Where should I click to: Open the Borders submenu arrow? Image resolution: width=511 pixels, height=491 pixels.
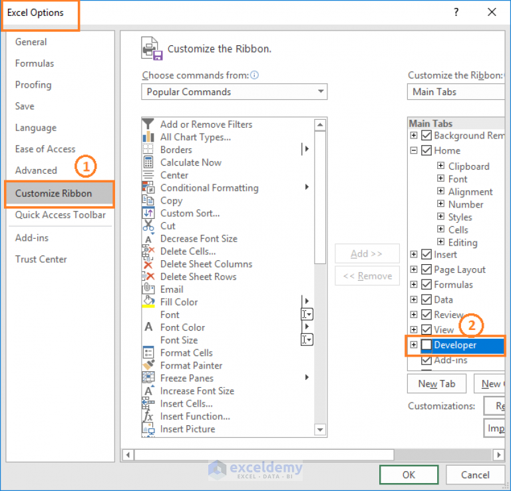click(306, 149)
